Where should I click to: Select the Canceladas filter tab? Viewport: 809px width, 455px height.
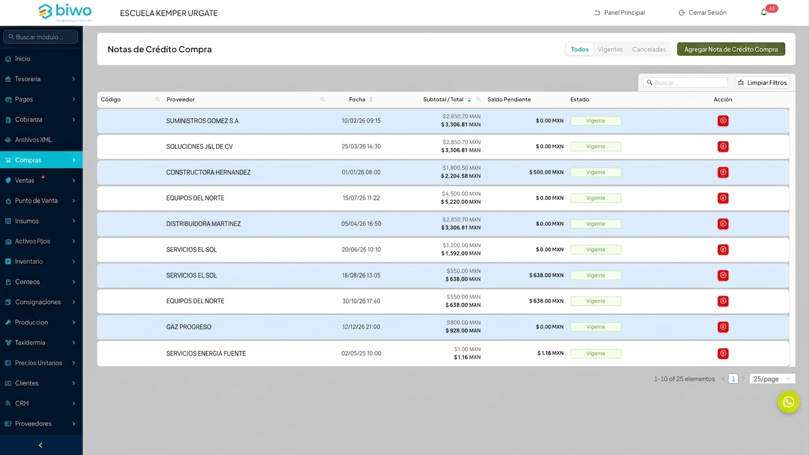[649, 49]
